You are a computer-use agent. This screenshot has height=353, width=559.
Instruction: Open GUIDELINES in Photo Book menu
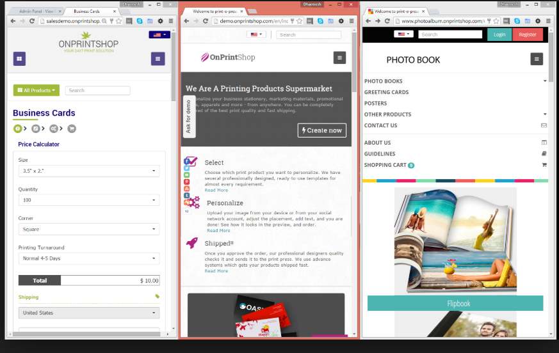pyautogui.click(x=380, y=154)
